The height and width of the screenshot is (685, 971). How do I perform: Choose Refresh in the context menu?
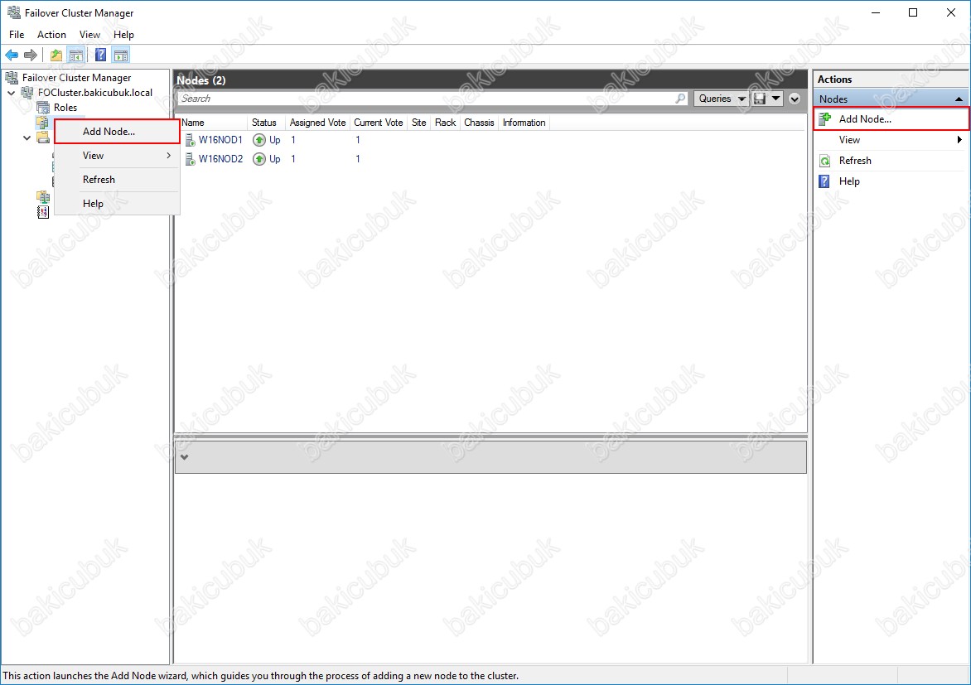click(117, 180)
